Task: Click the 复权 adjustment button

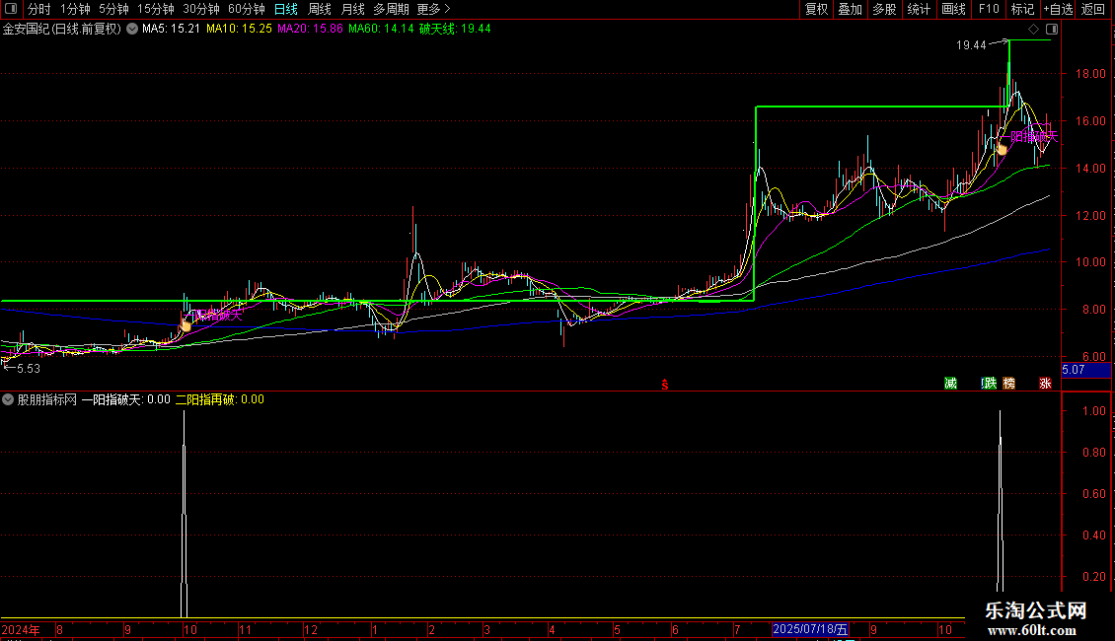Action: (x=816, y=9)
